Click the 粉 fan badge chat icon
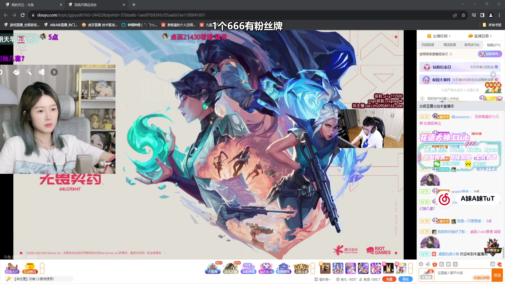 click(x=442, y=264)
